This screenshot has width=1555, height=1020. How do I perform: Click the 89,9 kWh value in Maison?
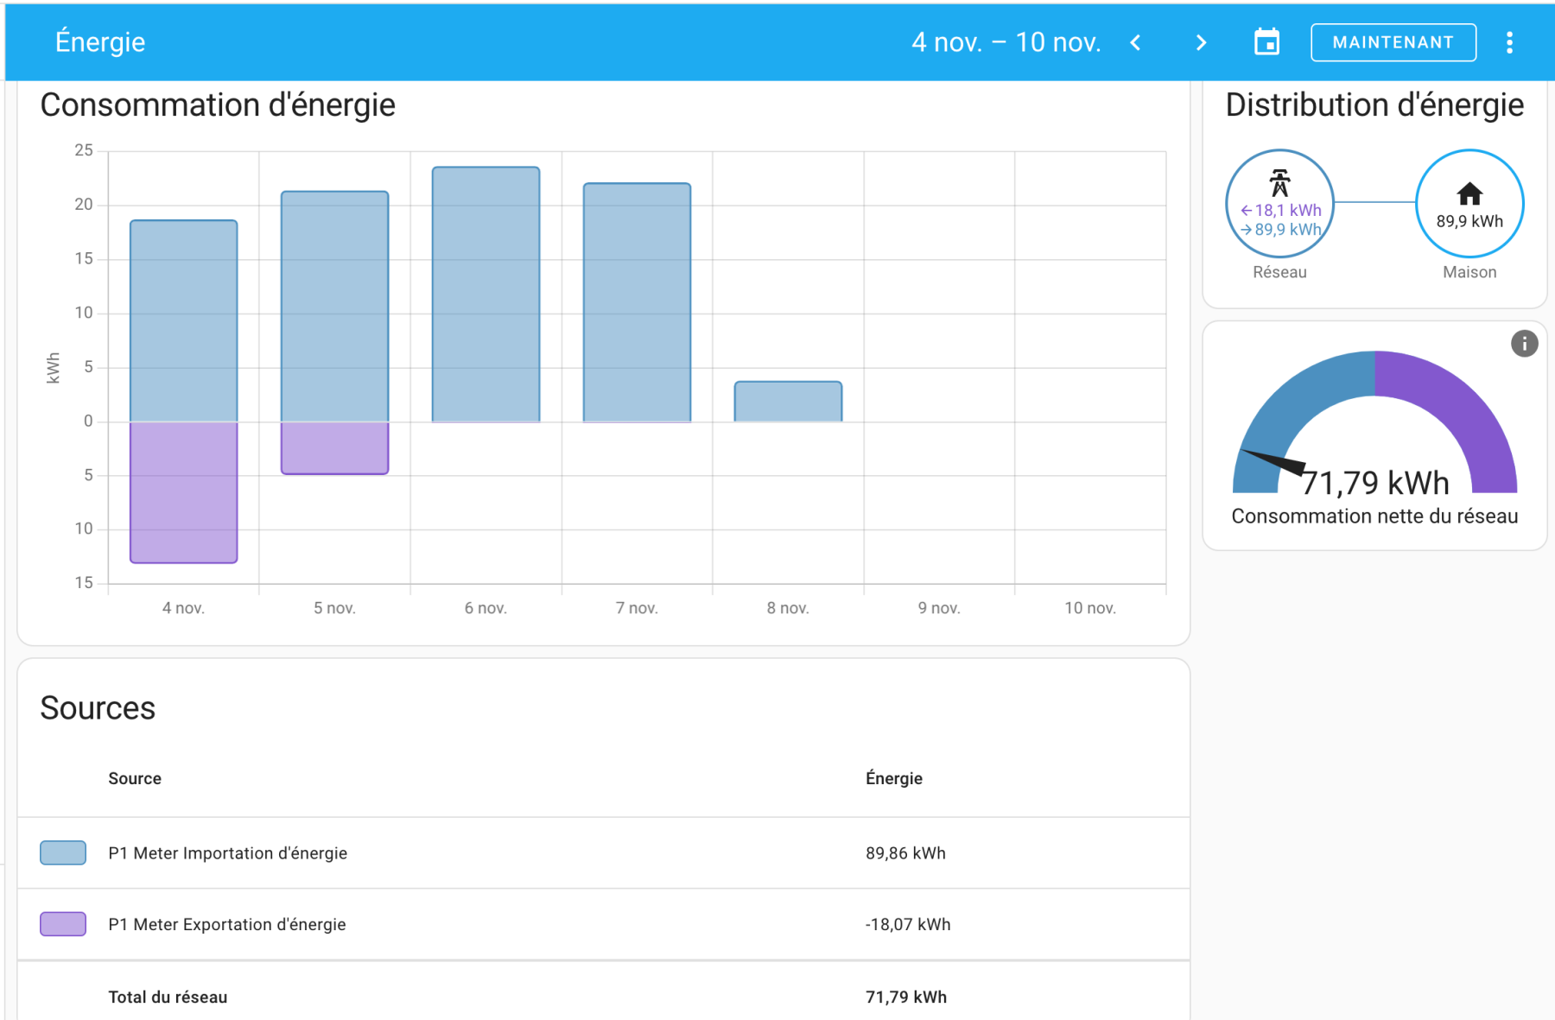(1469, 221)
